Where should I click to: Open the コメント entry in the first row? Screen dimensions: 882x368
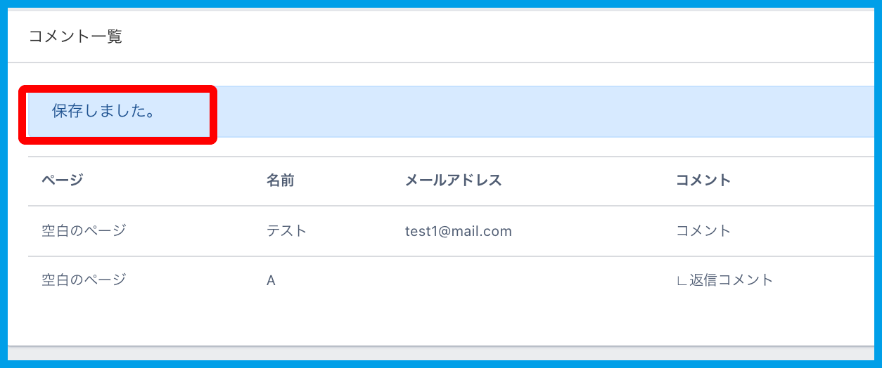point(703,230)
